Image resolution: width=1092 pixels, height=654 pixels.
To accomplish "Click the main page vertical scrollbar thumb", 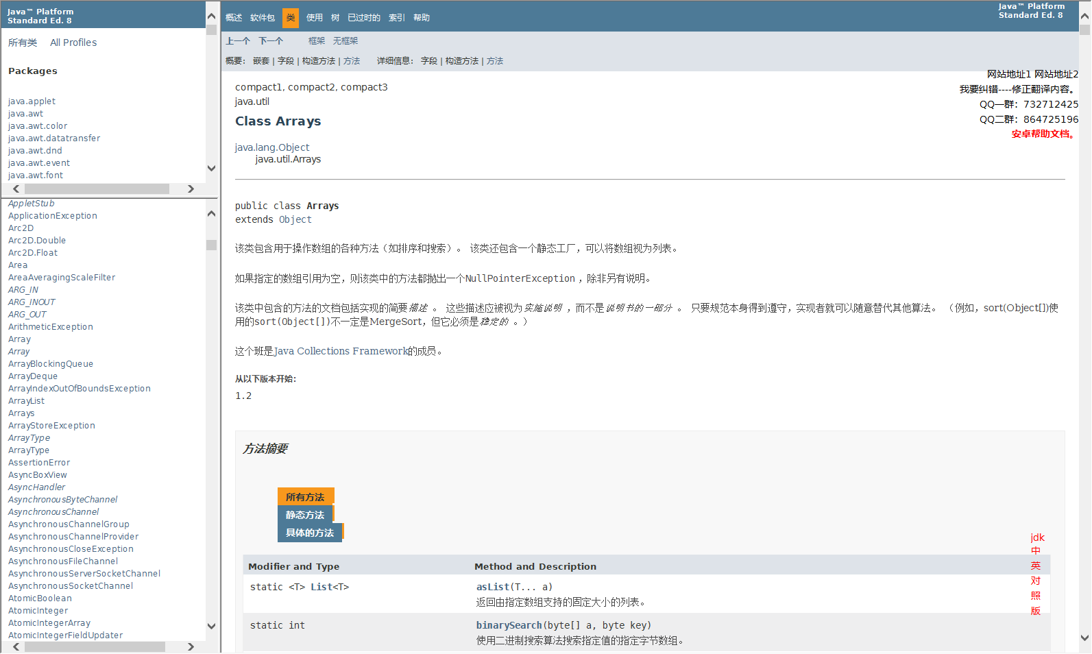I will [x=1084, y=29].
